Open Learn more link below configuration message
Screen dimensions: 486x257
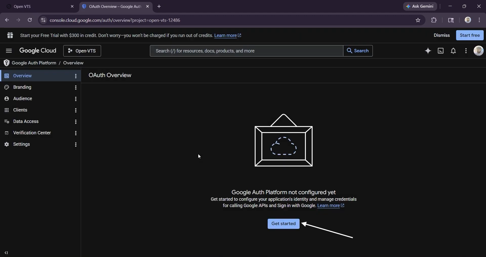(331, 206)
